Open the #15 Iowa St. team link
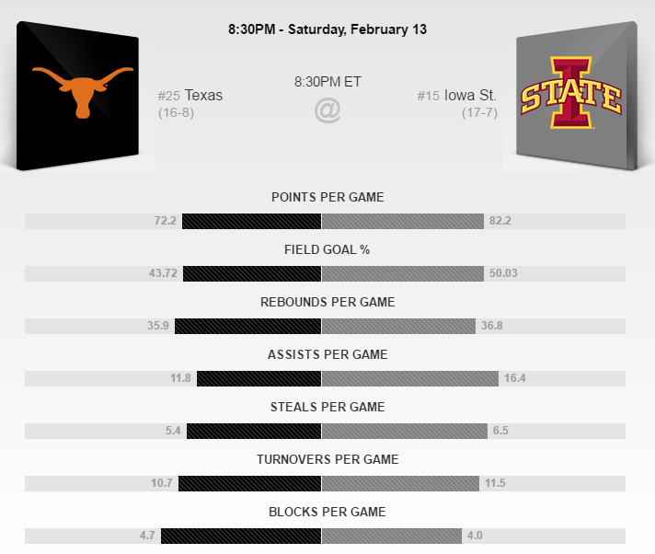 tap(457, 96)
